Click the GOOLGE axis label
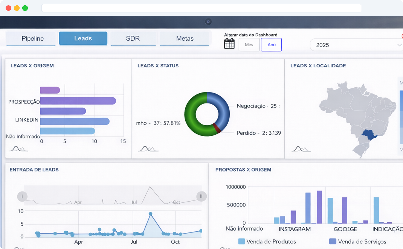 [x=345, y=229]
